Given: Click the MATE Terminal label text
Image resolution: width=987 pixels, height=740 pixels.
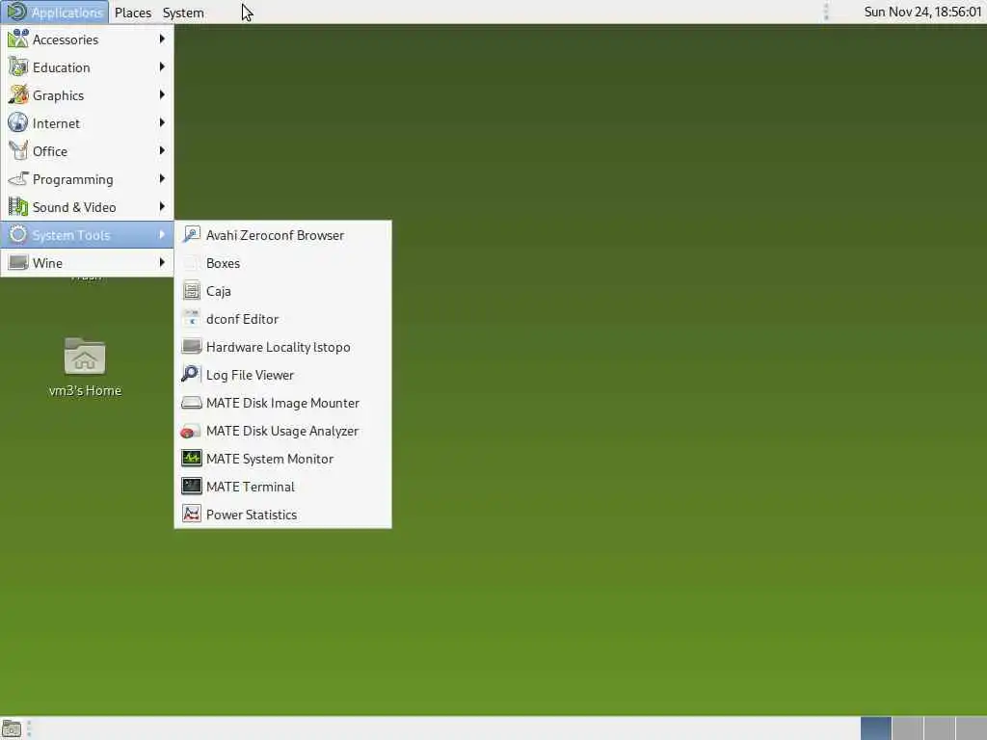Looking at the screenshot, I should click(251, 487).
